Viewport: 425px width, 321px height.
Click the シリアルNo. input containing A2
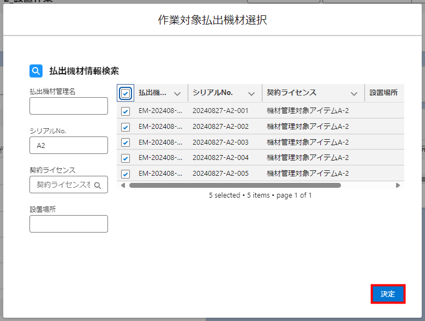coord(69,145)
